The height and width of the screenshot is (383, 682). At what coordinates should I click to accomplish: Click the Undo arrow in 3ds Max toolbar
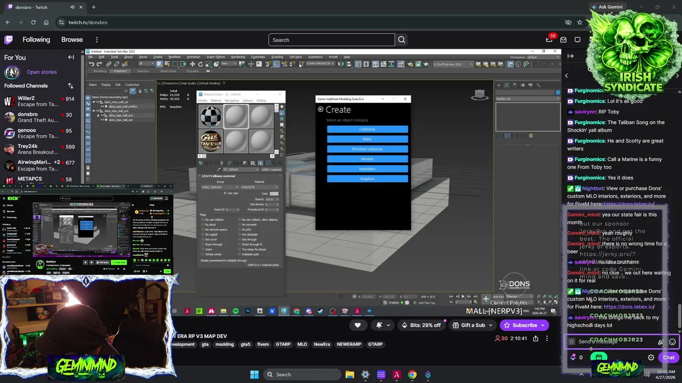pyautogui.click(x=92, y=64)
